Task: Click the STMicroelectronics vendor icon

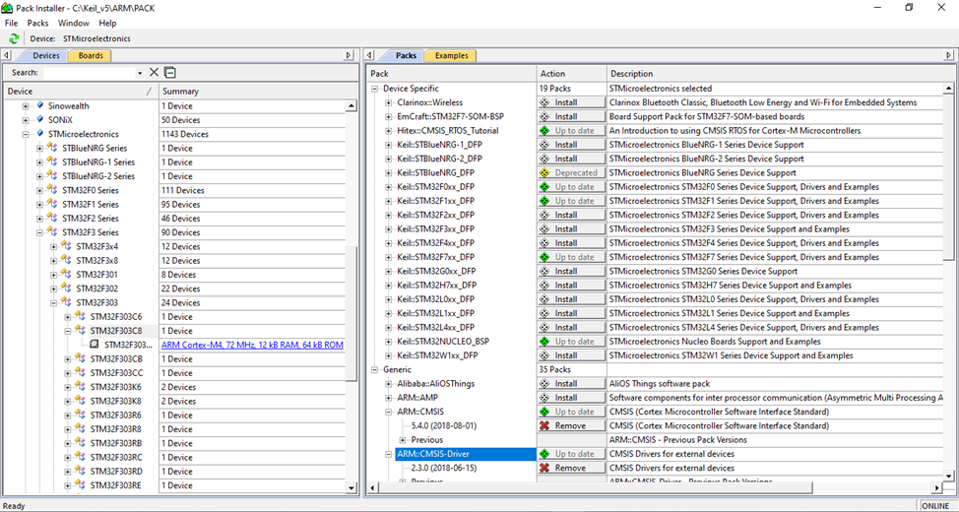Action: (40, 134)
